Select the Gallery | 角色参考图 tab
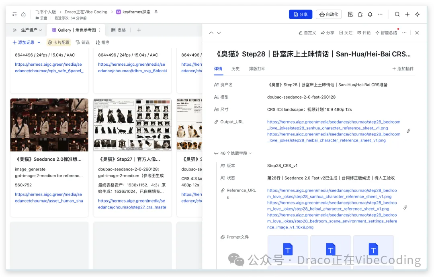The height and width of the screenshot is (277, 434). 74,30
